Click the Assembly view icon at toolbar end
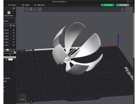Image resolution: width=138 pixels, height=104 pixels. [122, 10]
